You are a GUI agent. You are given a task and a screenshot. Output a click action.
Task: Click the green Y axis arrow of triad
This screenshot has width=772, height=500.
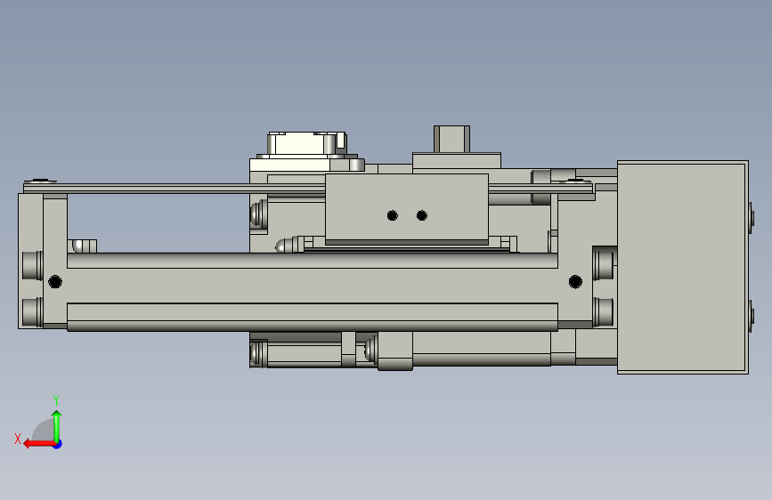pyautogui.click(x=57, y=425)
